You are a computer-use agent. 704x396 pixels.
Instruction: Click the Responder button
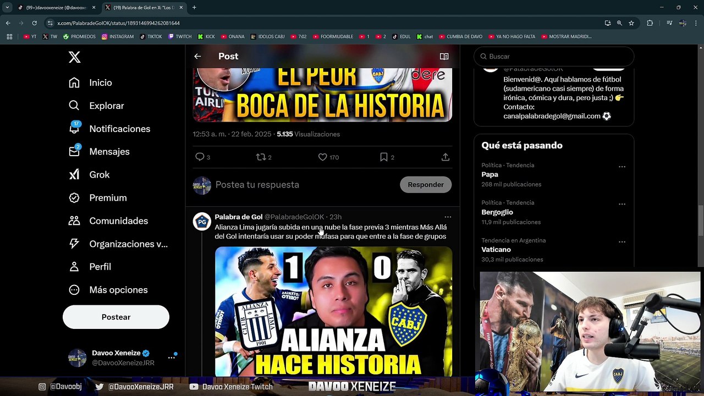click(426, 185)
